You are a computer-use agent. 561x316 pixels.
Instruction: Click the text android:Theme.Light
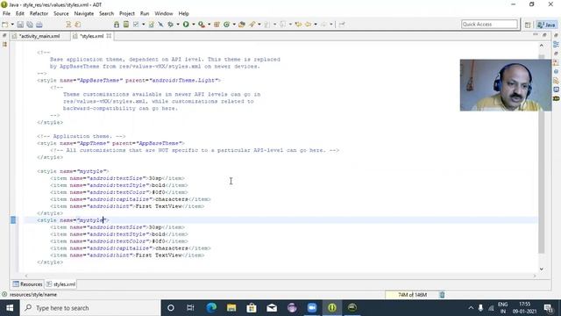click(184, 80)
